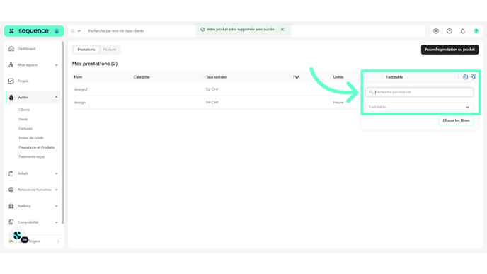487x274 pixels.
Task: Switch to the Prestations tab
Action: point(86,50)
